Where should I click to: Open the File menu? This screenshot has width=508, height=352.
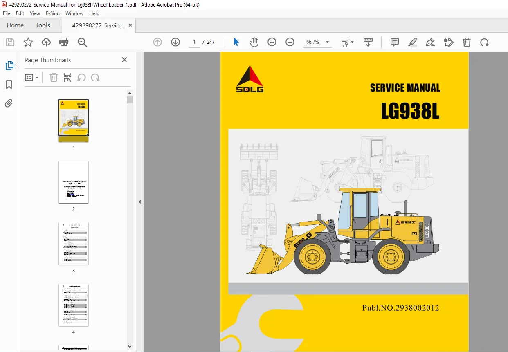click(7, 13)
